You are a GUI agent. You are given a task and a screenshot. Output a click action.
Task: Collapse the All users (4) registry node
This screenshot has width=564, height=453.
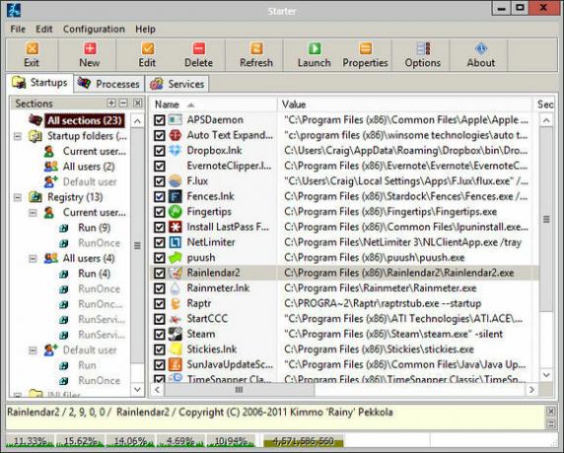coord(33,258)
